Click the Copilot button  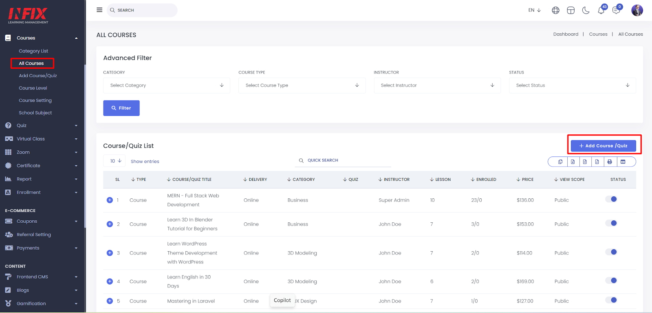click(282, 300)
